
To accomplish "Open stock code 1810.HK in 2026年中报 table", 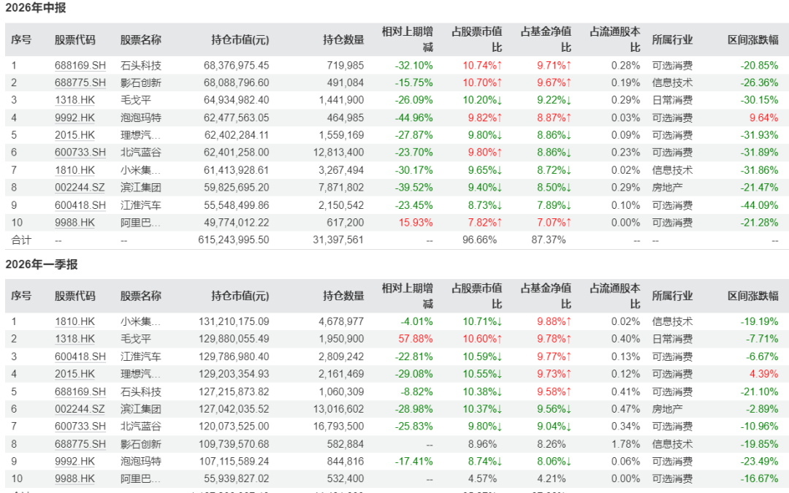I will pyautogui.click(x=75, y=170).
